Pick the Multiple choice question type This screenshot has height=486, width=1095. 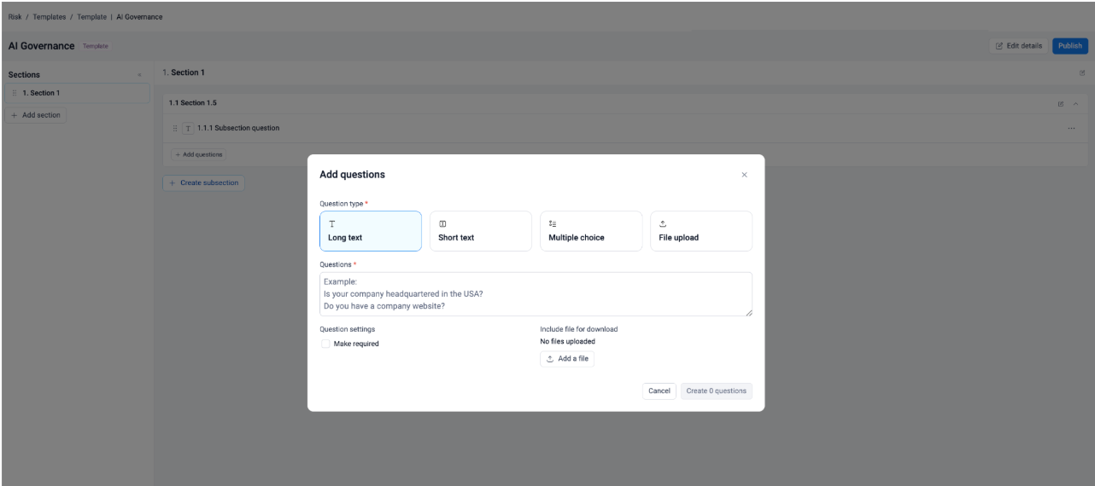(590, 231)
